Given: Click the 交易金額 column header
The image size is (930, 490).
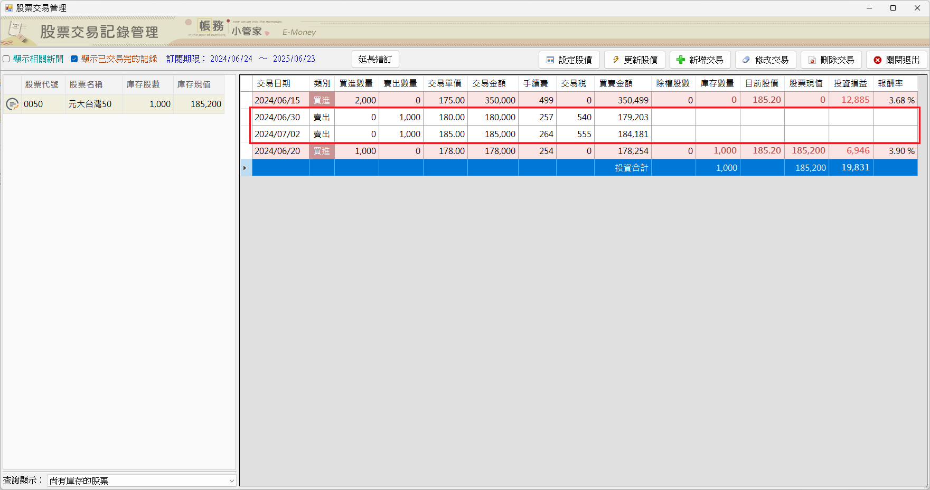Looking at the screenshot, I should [x=493, y=83].
